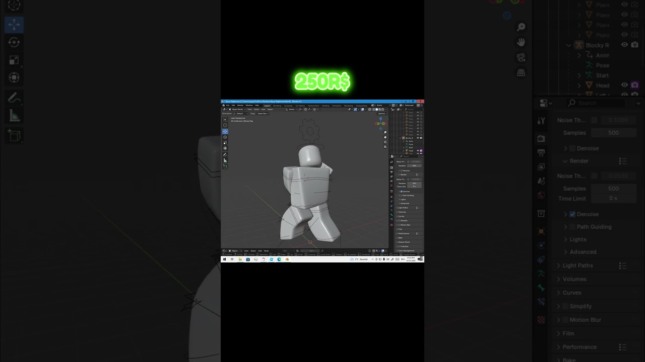Click the Pose row in the outliner
The height and width of the screenshot is (362, 645).
click(x=411, y=144)
